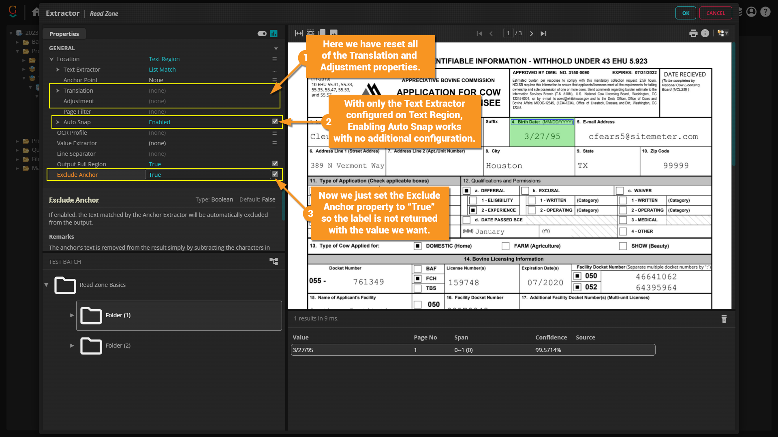Expand Folder (1) in test batch
The image size is (778, 437).
coord(72,315)
